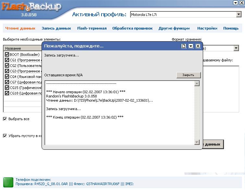Toggle the CG3 checkbox
The height and width of the screenshot is (190, 245).
pos(7,71)
